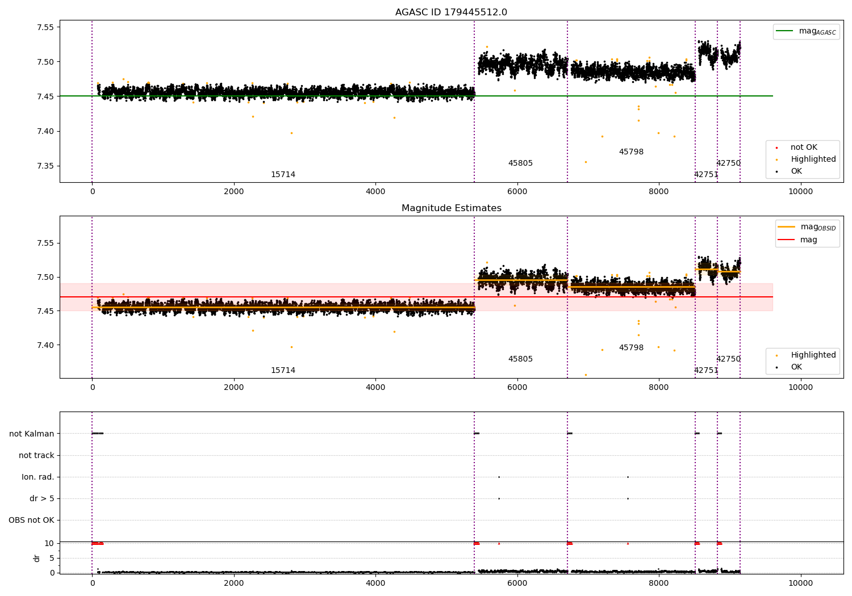Click the '7.45' tick in Magnitude Estimates plot
The width and height of the screenshot is (852, 596).
[45, 311]
